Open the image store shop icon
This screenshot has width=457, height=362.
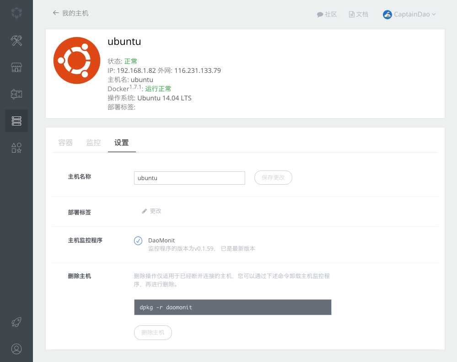(16, 67)
